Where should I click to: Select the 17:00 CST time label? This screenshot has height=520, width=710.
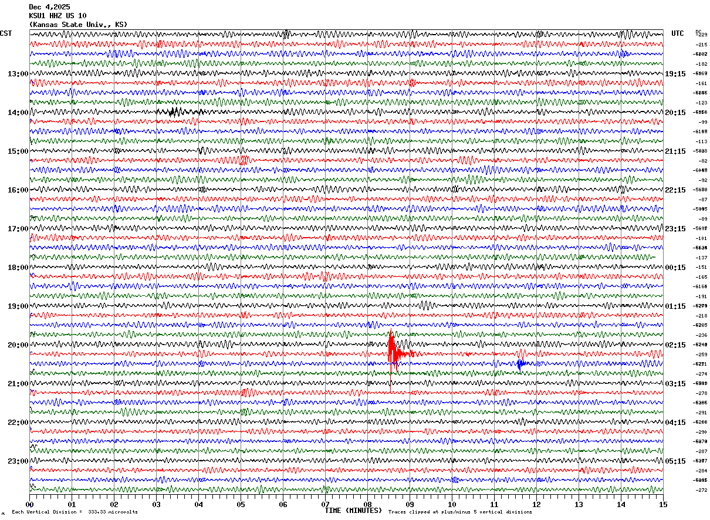tap(18, 229)
